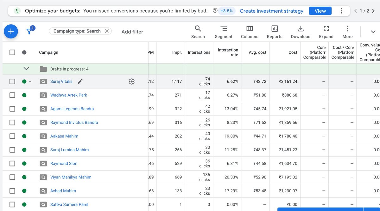Open the Wadhwa Artek Park campaign
This screenshot has width=380, height=211.
[69, 95]
